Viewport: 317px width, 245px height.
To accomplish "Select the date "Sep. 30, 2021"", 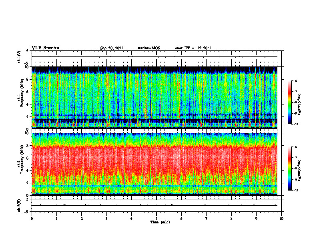I will pyautogui.click(x=112, y=48).
